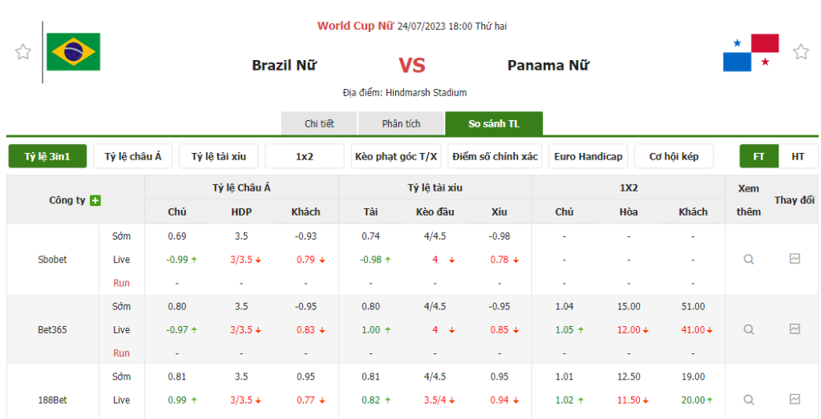Show Tỷ lệ châu Á odds

click(x=133, y=156)
